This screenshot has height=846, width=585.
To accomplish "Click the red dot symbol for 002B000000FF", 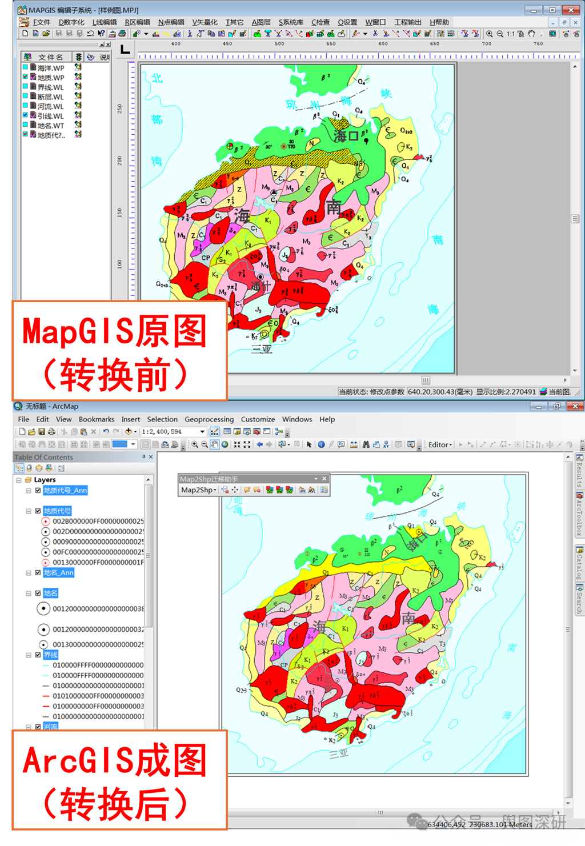I will pos(45,522).
